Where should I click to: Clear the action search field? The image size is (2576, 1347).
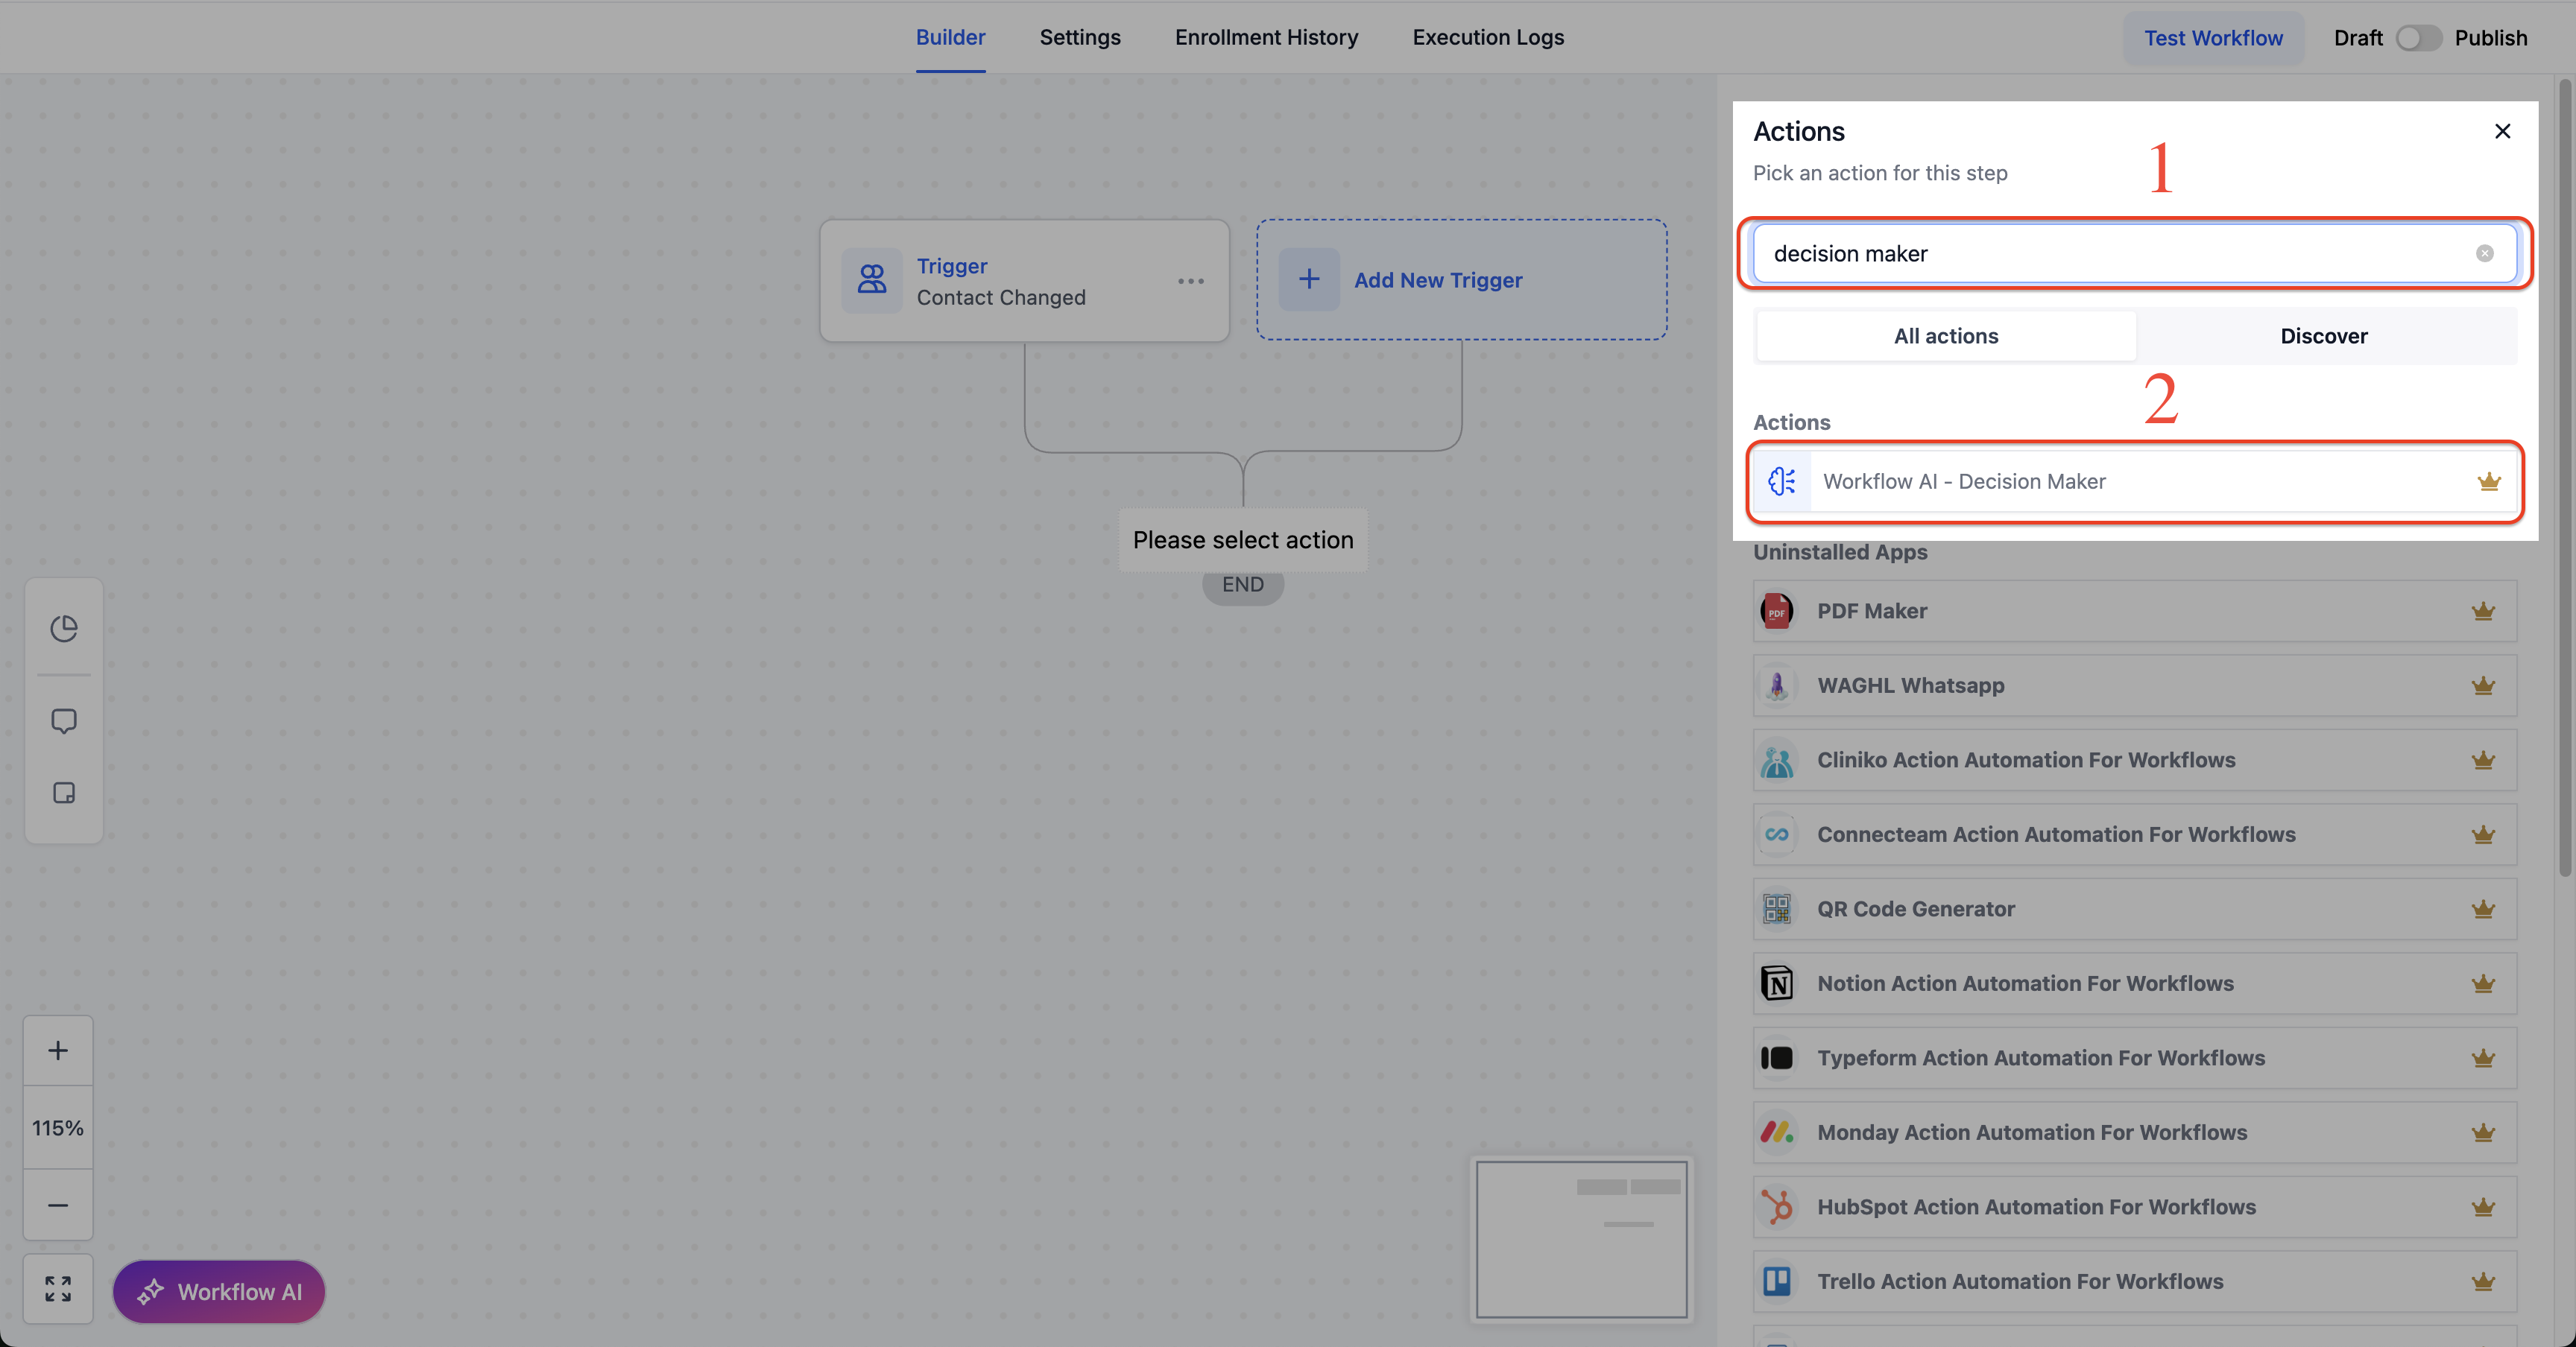point(2484,254)
